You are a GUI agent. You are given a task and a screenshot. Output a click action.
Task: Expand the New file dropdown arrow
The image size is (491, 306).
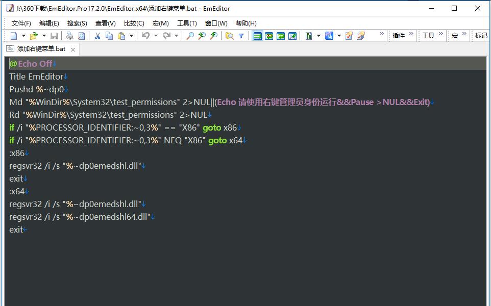[x=23, y=36]
